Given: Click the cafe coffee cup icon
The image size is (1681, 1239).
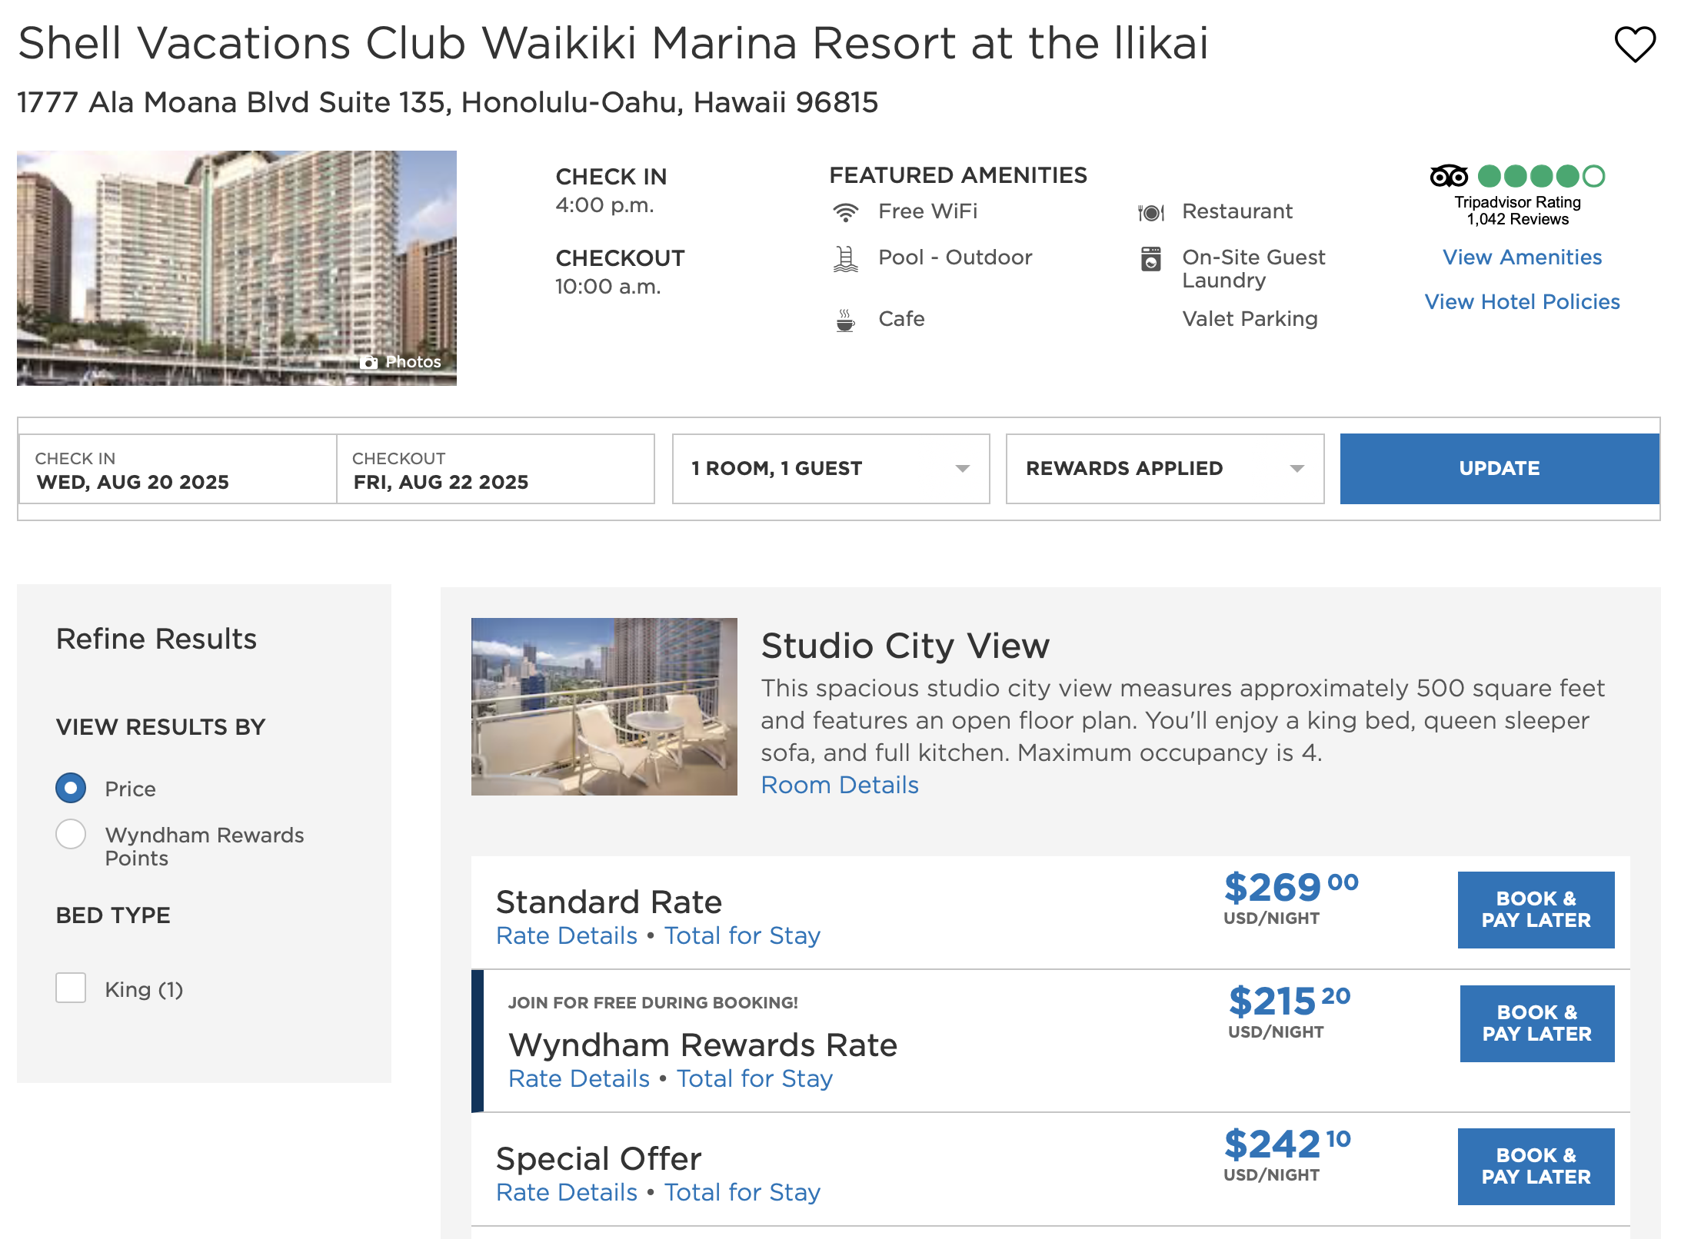Looking at the screenshot, I should point(845,320).
